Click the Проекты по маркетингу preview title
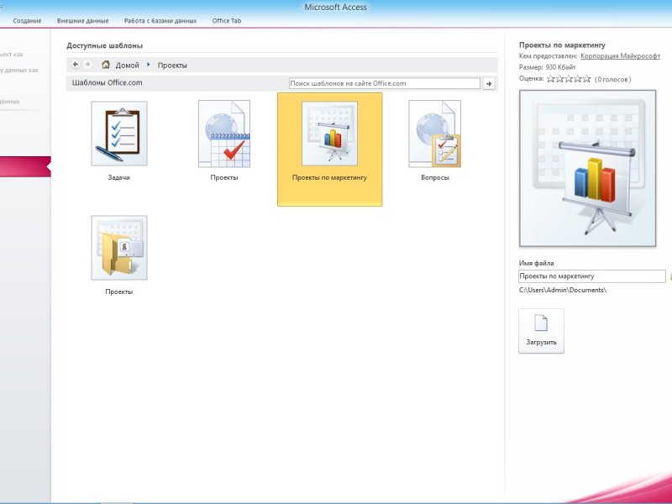The image size is (672, 504). pyautogui.click(x=562, y=45)
